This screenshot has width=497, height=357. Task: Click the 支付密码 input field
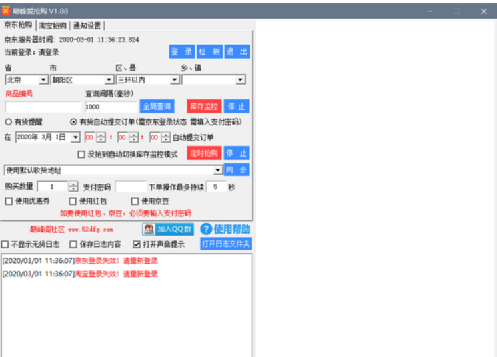[131, 187]
